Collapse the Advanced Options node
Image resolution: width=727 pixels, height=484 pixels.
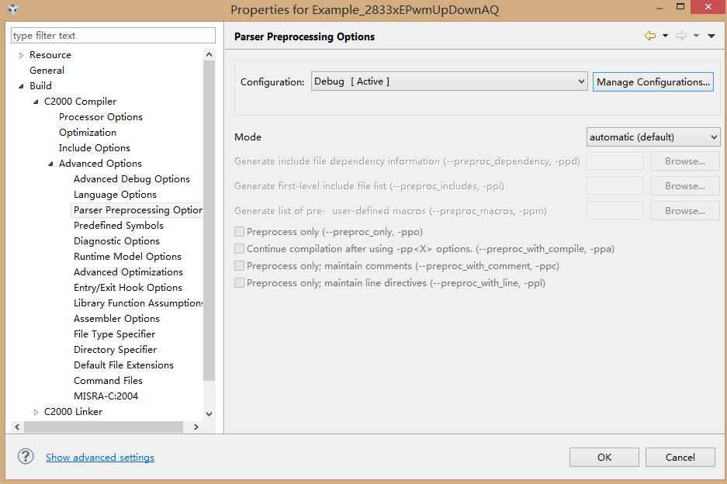tap(50, 164)
